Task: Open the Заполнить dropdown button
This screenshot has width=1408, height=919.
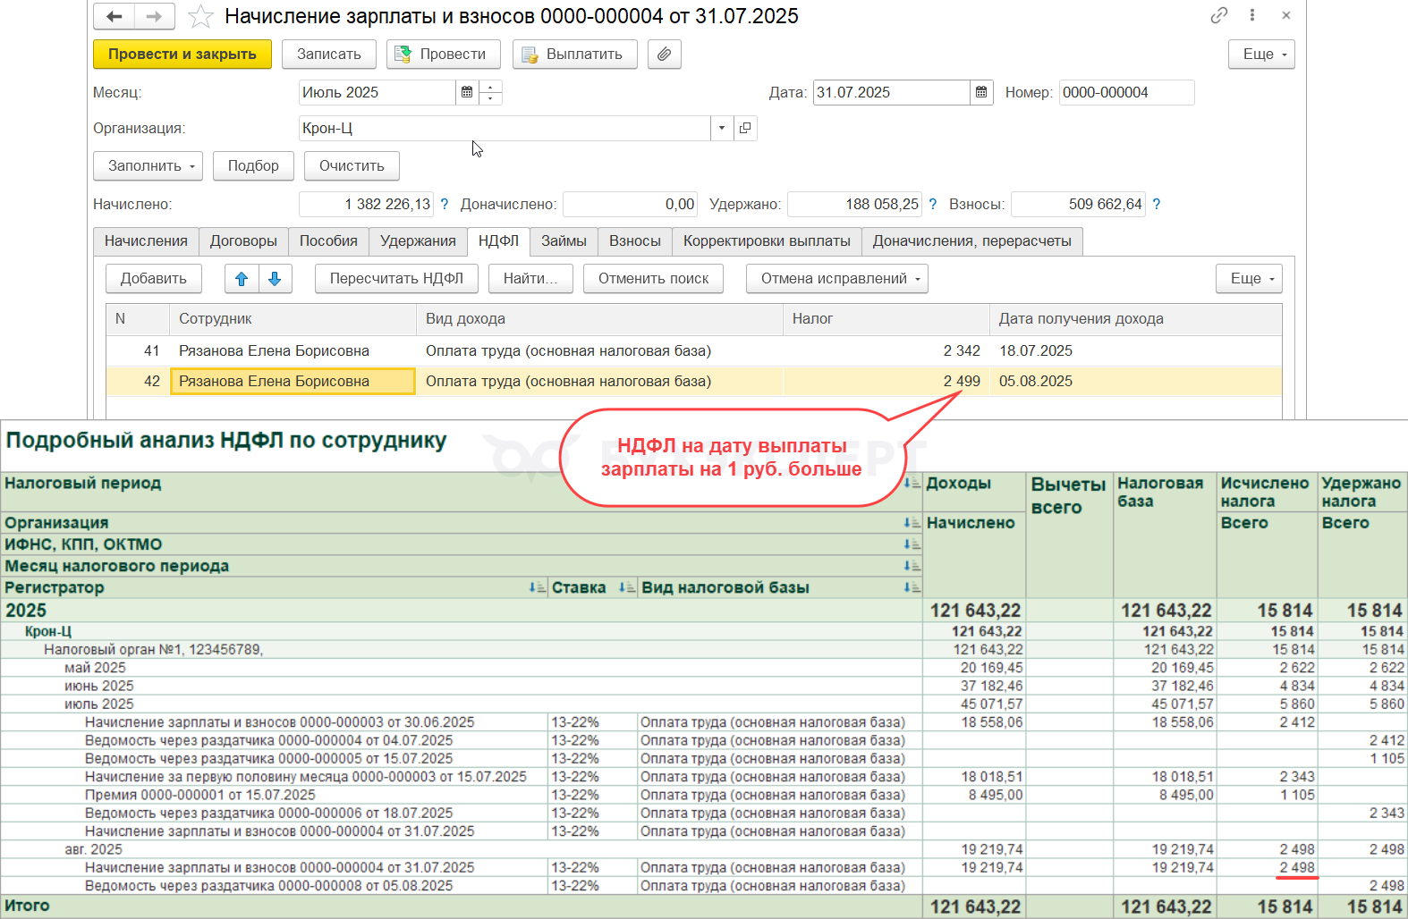Action: click(x=148, y=166)
